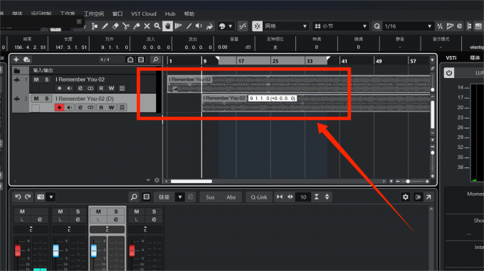
Task: Open the 帮助 menu
Action: (x=189, y=14)
